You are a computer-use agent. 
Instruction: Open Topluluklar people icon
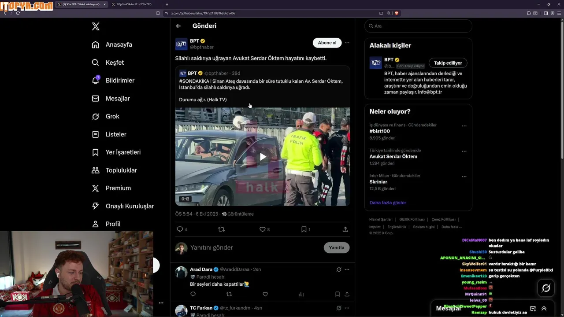[95, 170]
